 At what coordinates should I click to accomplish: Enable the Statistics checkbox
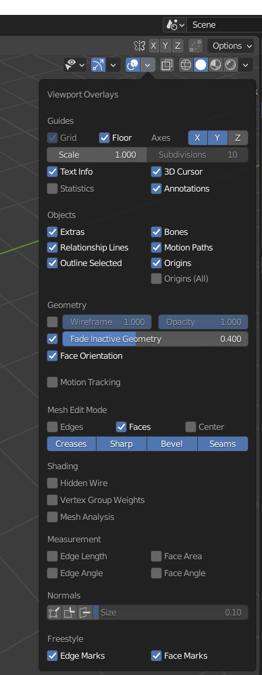[53, 188]
